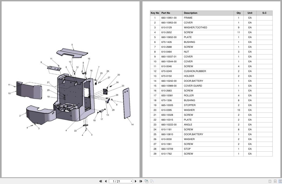Select part number 660-10037-01
Image resolution: width=282 pixels, height=184 pixels.
(169, 57)
